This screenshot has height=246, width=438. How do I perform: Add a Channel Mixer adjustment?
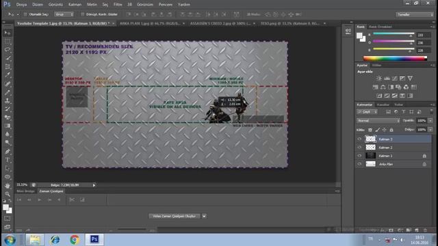point(406,87)
